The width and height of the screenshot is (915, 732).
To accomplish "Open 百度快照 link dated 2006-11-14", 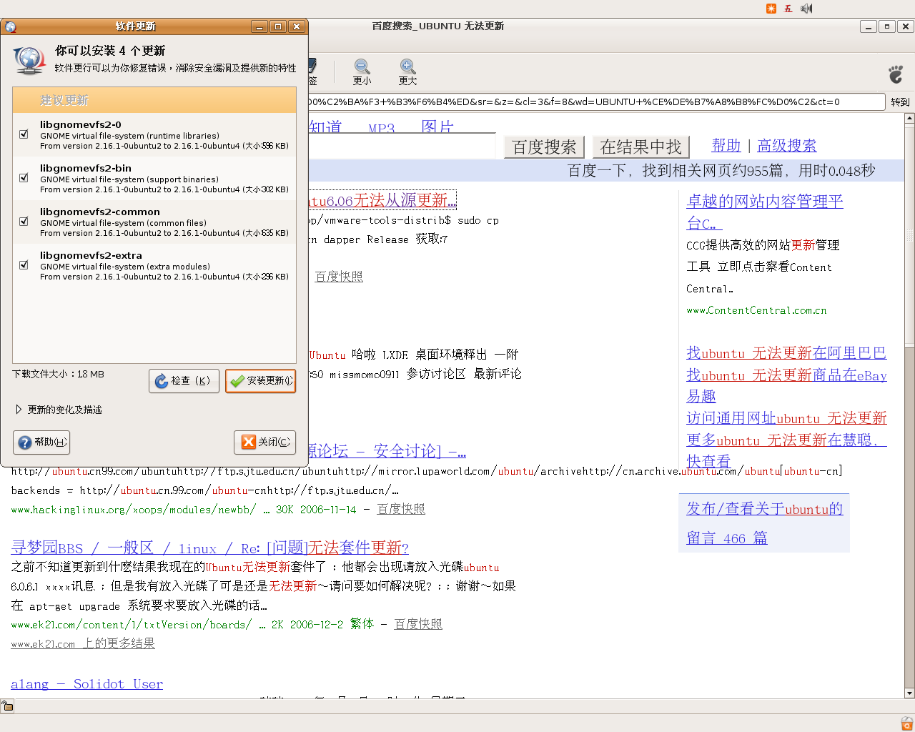I will pos(401,509).
